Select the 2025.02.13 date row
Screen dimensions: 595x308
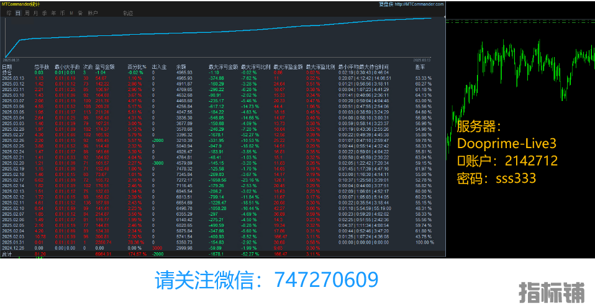223,191
